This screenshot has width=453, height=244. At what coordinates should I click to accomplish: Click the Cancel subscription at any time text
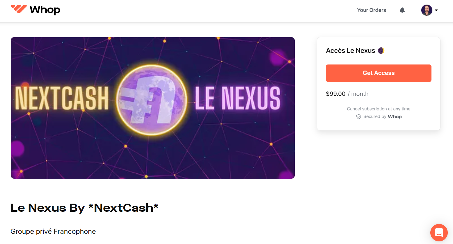(378, 109)
